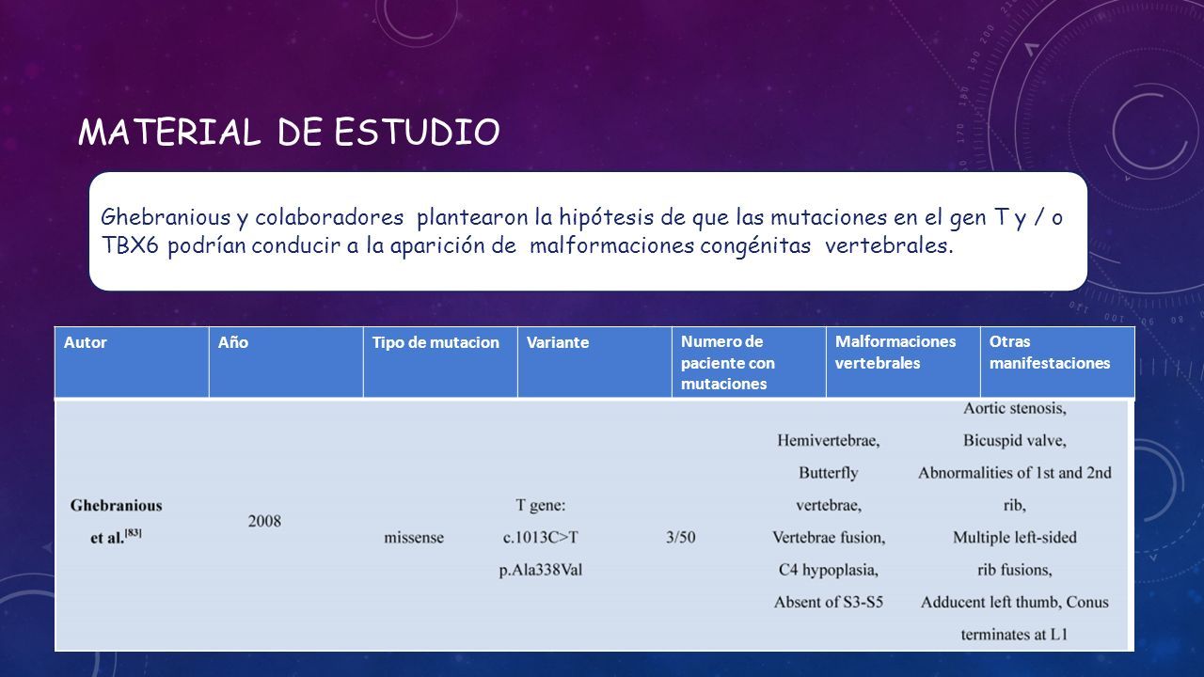Click the Aortic stenosis entry

tap(1015, 408)
